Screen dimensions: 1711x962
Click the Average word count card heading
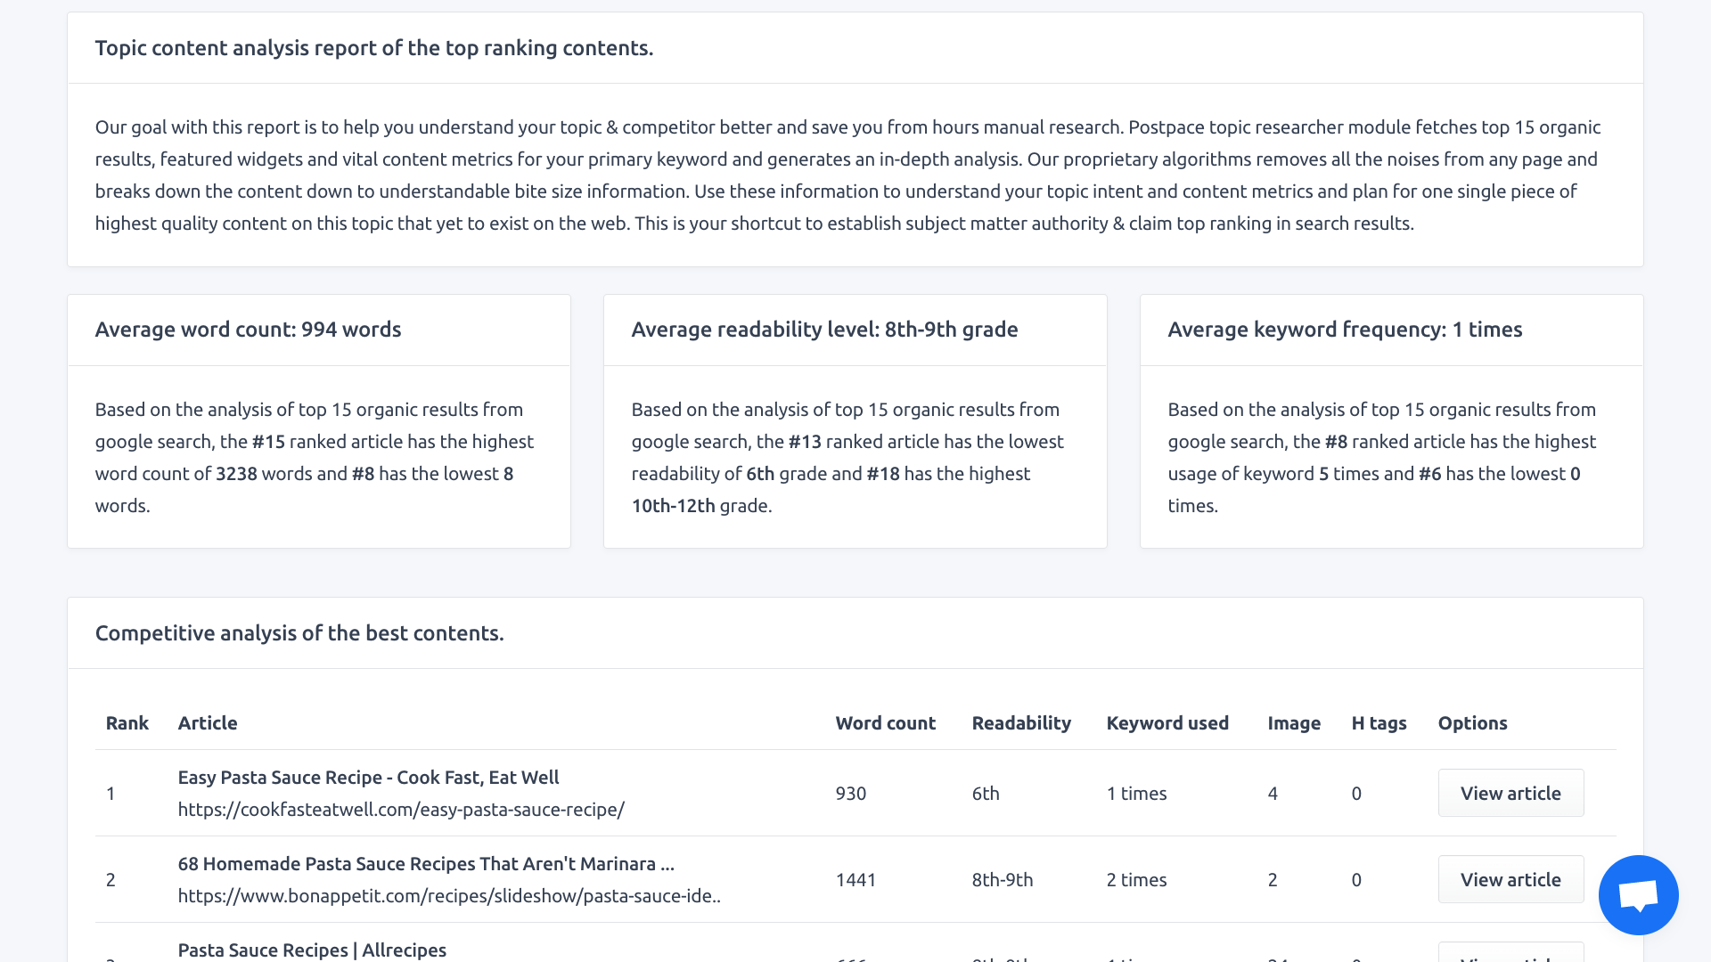pos(248,330)
